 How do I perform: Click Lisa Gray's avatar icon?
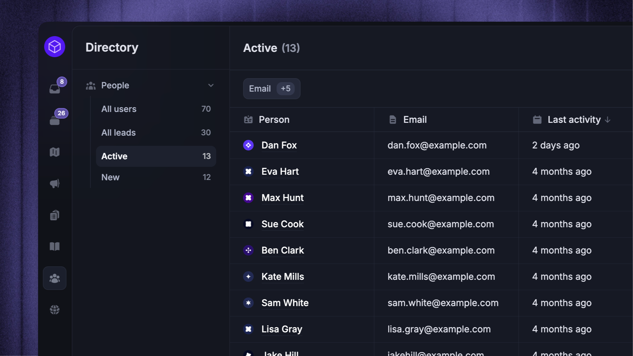tap(248, 329)
